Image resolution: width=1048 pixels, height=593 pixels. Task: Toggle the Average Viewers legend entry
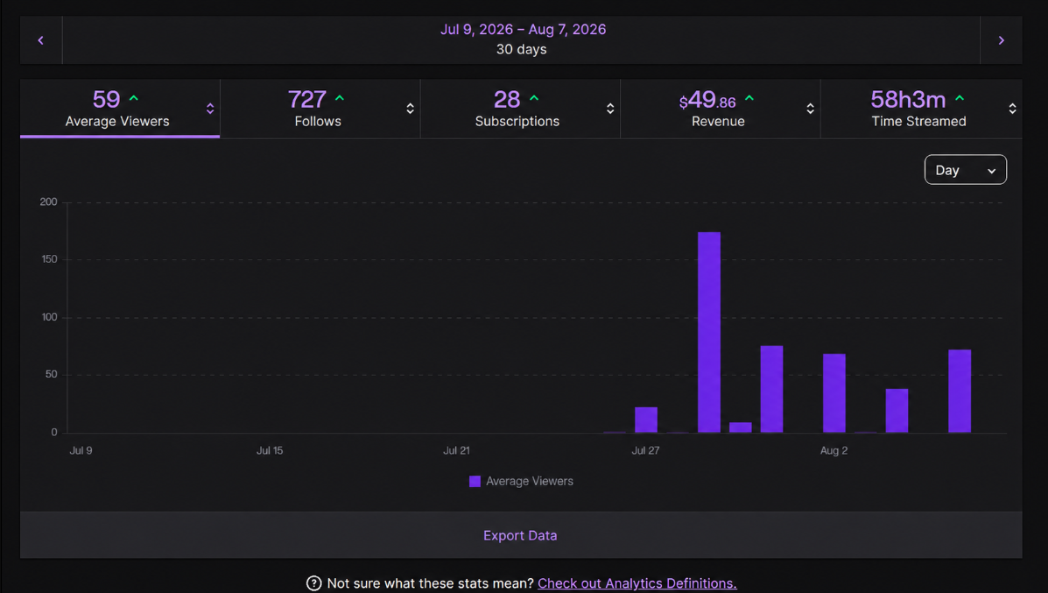click(x=521, y=482)
